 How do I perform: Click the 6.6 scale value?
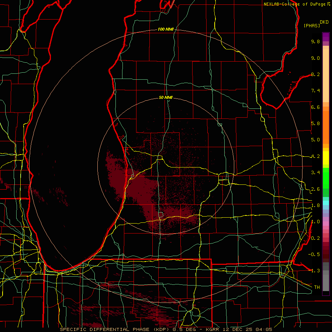(x=315, y=107)
